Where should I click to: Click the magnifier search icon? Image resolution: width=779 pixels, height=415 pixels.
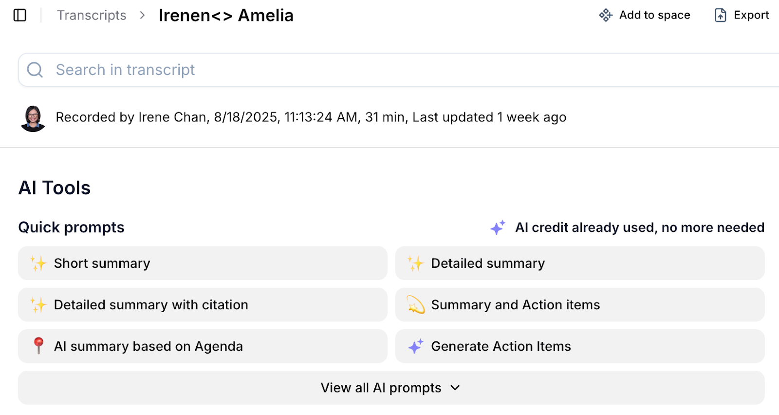tap(35, 70)
